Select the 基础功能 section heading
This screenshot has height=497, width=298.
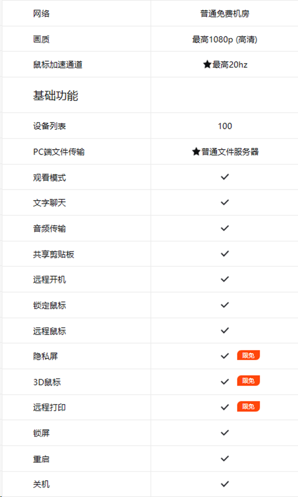click(55, 96)
